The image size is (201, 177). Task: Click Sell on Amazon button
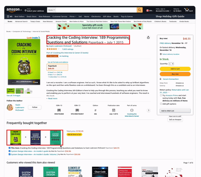point(175,120)
